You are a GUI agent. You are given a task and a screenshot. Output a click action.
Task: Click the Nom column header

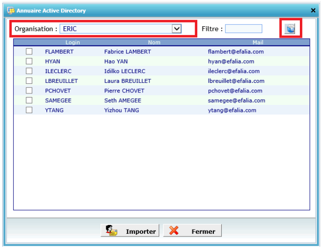[154, 42]
